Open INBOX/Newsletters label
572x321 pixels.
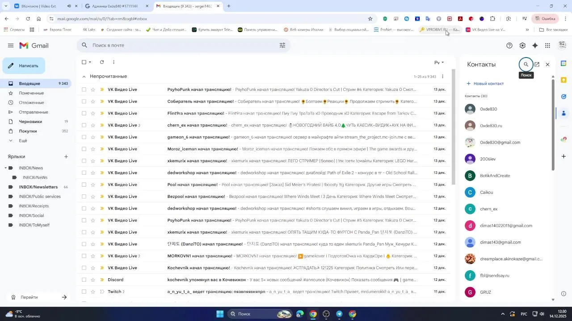(x=38, y=187)
